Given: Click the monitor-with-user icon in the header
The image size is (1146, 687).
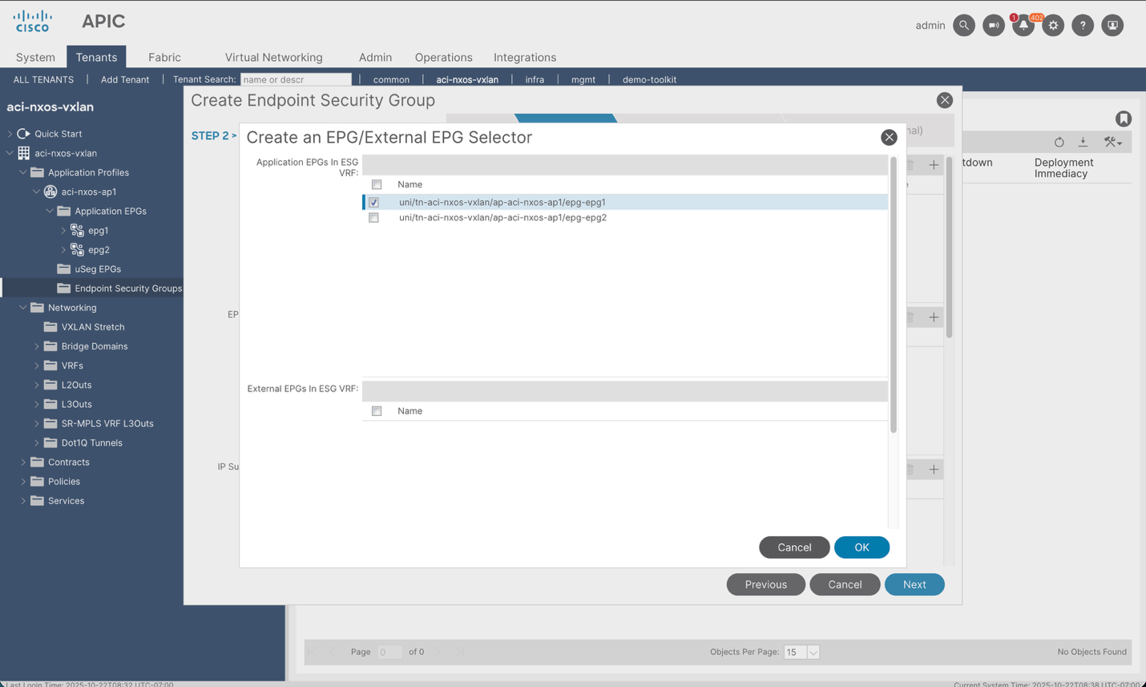Looking at the screenshot, I should tap(1112, 25).
